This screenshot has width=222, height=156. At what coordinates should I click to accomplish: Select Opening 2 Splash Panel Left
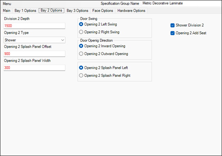(82, 68)
